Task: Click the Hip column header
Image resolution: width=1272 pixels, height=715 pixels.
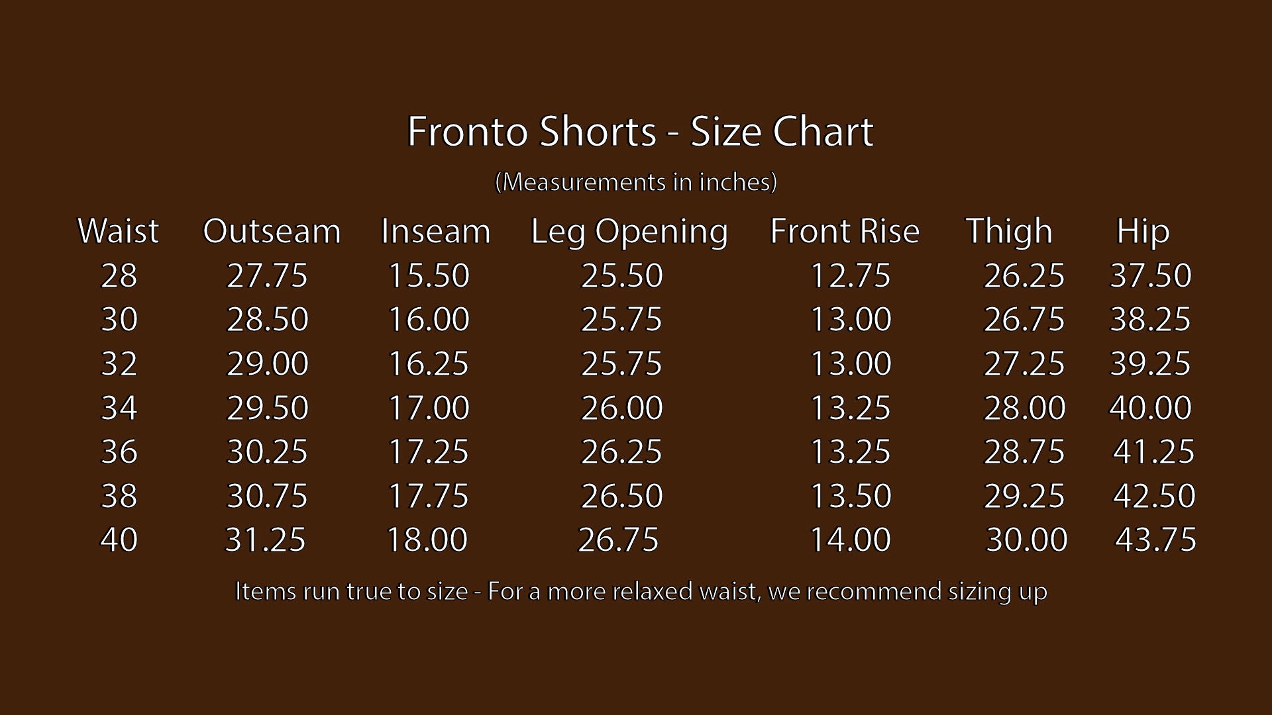Action: [x=1143, y=231]
